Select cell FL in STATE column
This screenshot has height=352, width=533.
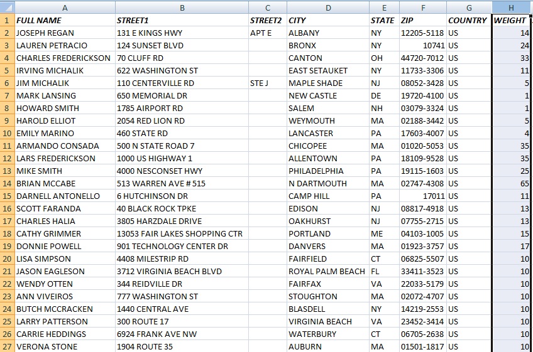tap(384, 272)
